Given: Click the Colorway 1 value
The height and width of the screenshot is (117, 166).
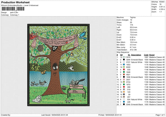Looking at the screenshot, I should pyautogui.click(x=15, y=15).
